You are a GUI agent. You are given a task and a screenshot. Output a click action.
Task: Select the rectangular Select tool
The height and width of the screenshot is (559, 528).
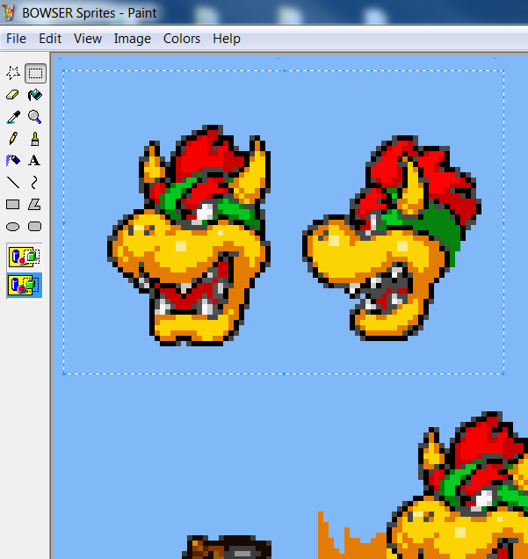[35, 74]
